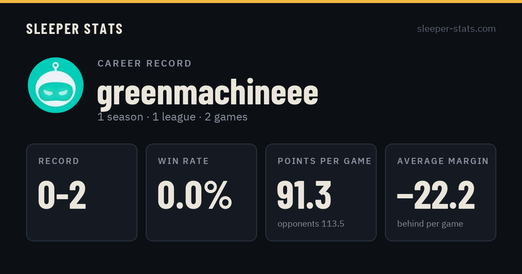The image size is (522, 274).
Task: Open the POINTS PER GAME card
Action: tap(321, 192)
